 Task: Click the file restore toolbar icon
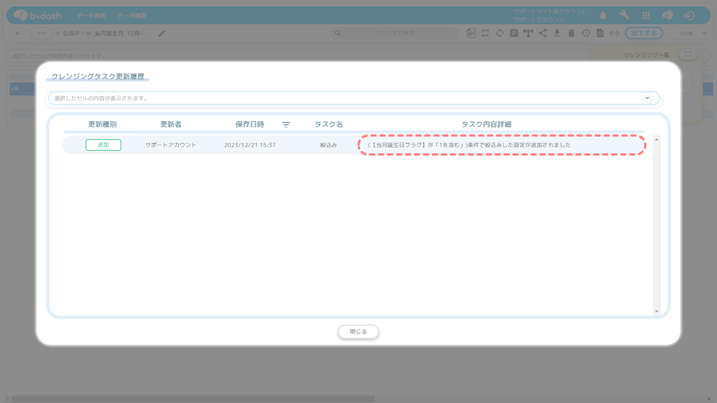click(600, 33)
